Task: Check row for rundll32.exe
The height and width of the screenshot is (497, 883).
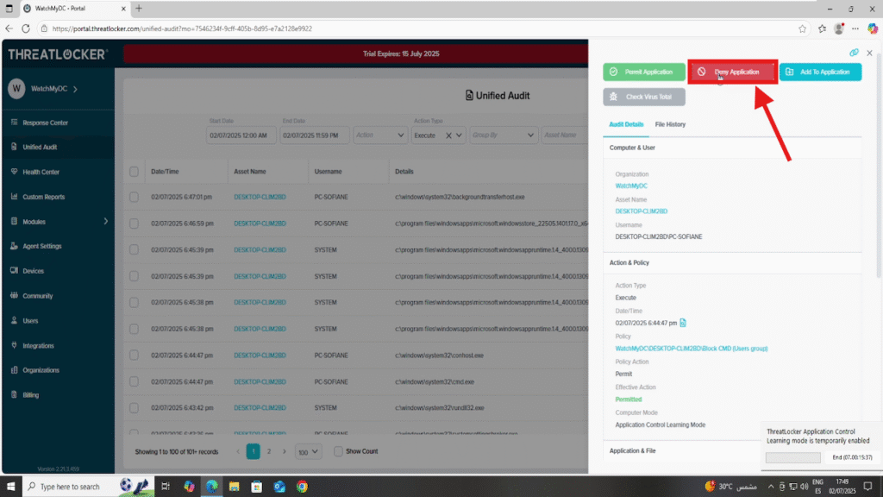Action: [x=134, y=408]
